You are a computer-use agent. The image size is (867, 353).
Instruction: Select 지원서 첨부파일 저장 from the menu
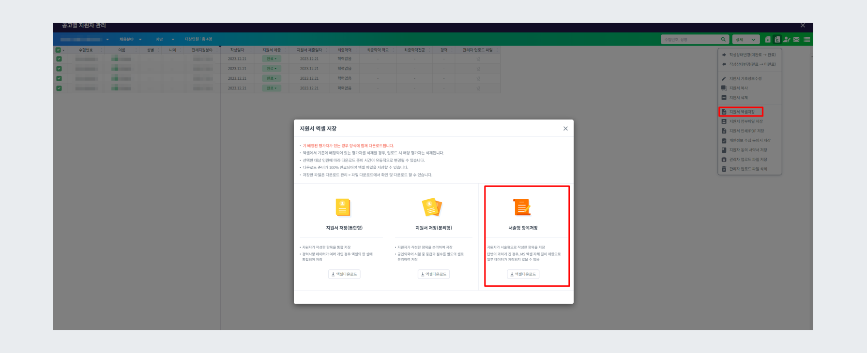[749, 121]
